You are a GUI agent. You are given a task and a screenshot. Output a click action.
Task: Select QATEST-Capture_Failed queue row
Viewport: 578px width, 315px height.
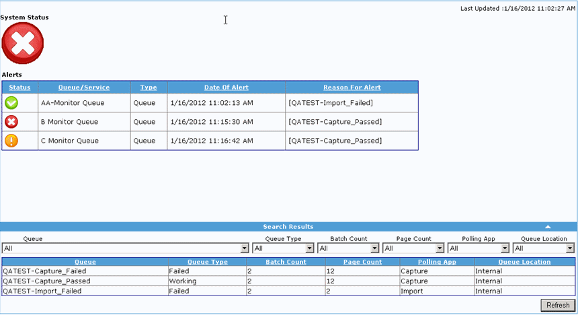pos(288,271)
